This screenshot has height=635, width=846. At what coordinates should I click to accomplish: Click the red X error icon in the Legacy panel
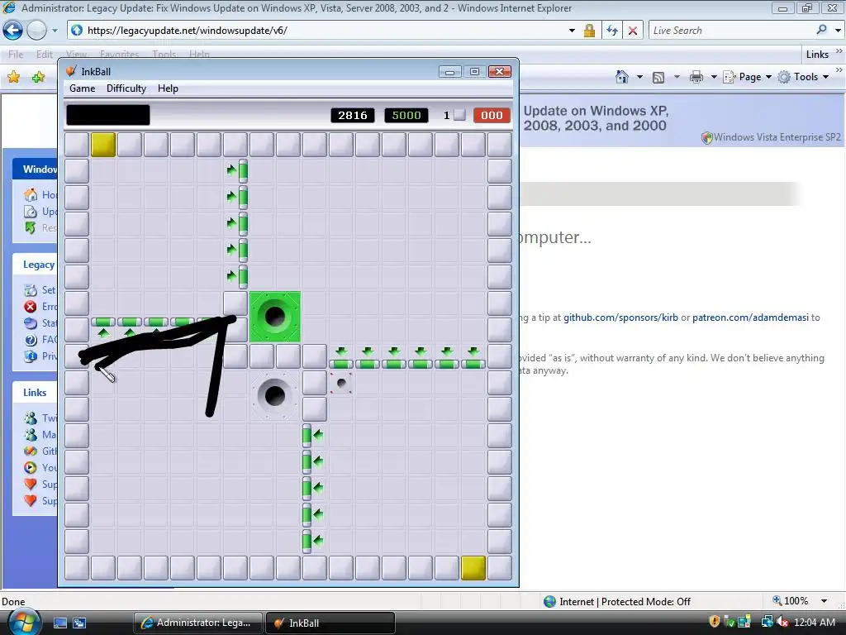pyautogui.click(x=31, y=306)
